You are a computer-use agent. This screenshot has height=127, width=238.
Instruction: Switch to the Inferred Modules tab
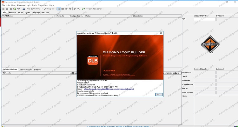(x=25, y=69)
